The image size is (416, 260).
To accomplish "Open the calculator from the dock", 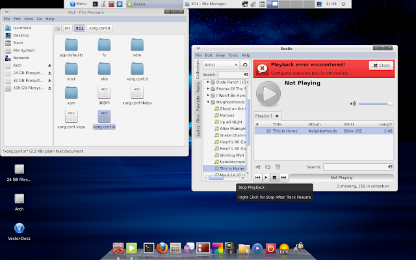I will coord(175,248).
